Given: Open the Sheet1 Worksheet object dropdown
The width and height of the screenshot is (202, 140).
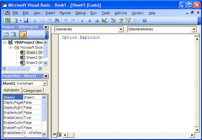Looking at the screenshot, I should pos(45,83).
